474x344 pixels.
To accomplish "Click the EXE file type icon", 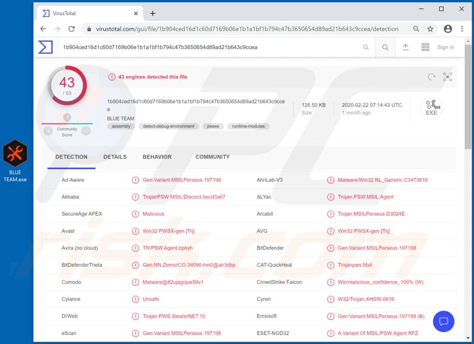I will pyautogui.click(x=431, y=107).
